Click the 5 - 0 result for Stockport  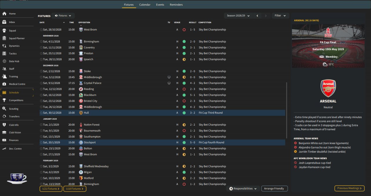click(192, 142)
